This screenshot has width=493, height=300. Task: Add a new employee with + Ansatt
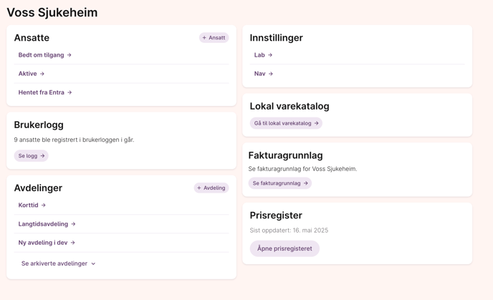click(214, 38)
